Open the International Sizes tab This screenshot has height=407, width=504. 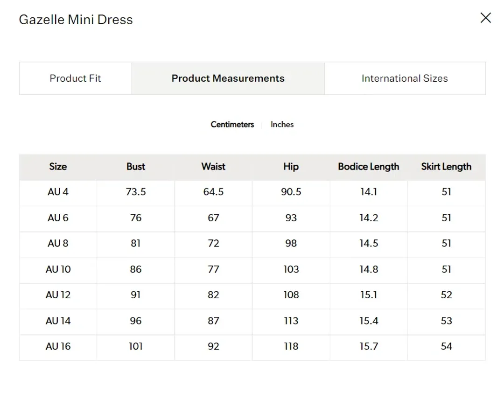(x=405, y=78)
